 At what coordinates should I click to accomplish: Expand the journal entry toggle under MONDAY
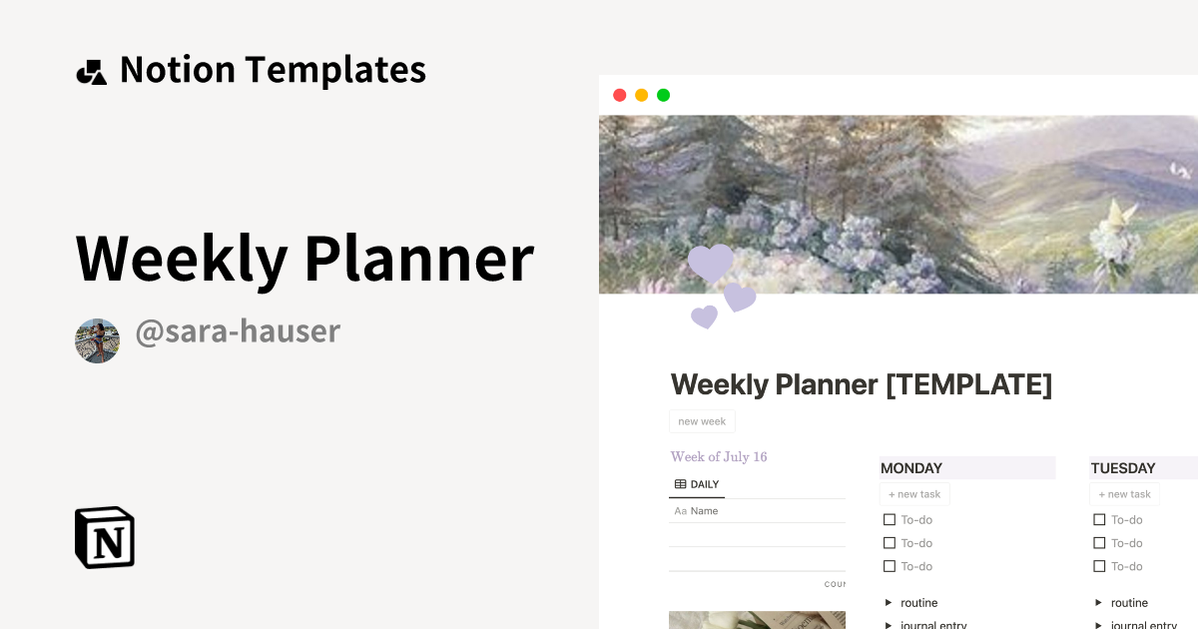pyautogui.click(x=889, y=625)
